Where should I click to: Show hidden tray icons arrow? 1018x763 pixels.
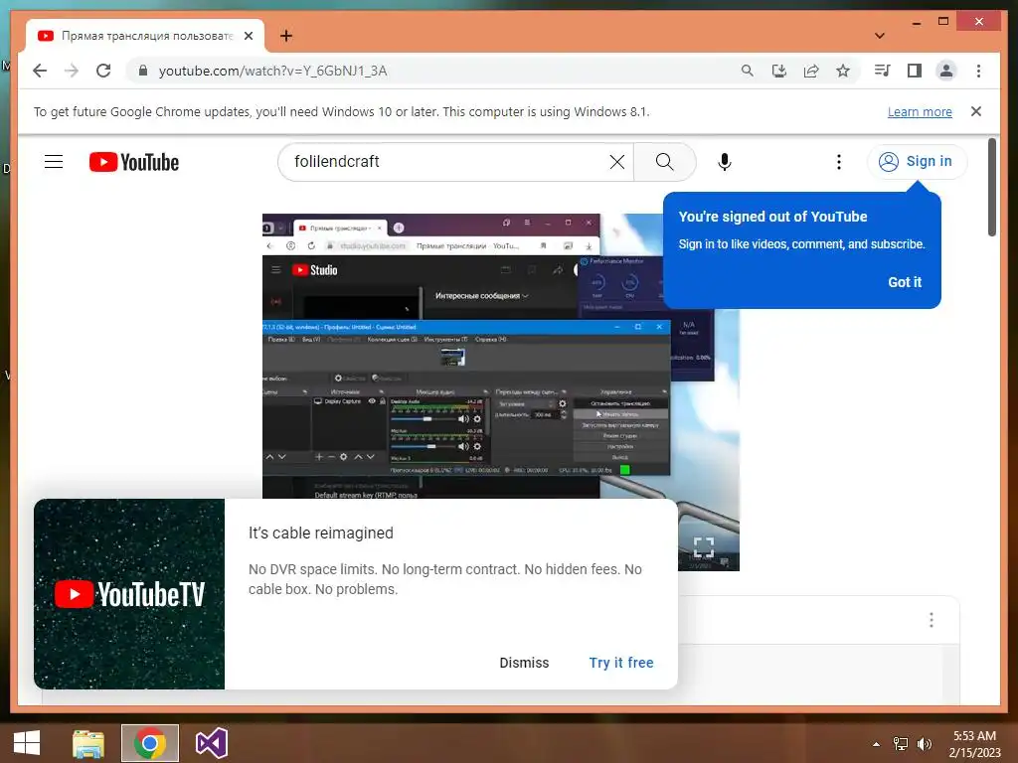(876, 744)
